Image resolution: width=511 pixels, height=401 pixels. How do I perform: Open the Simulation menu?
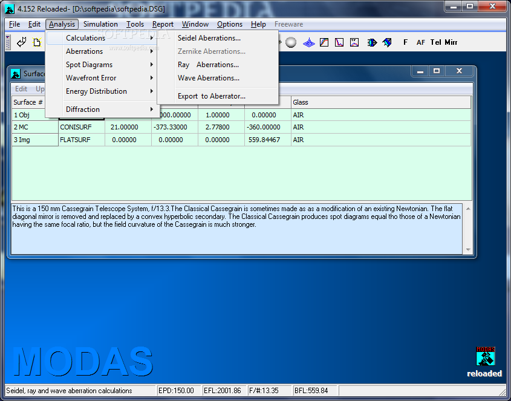coord(100,24)
